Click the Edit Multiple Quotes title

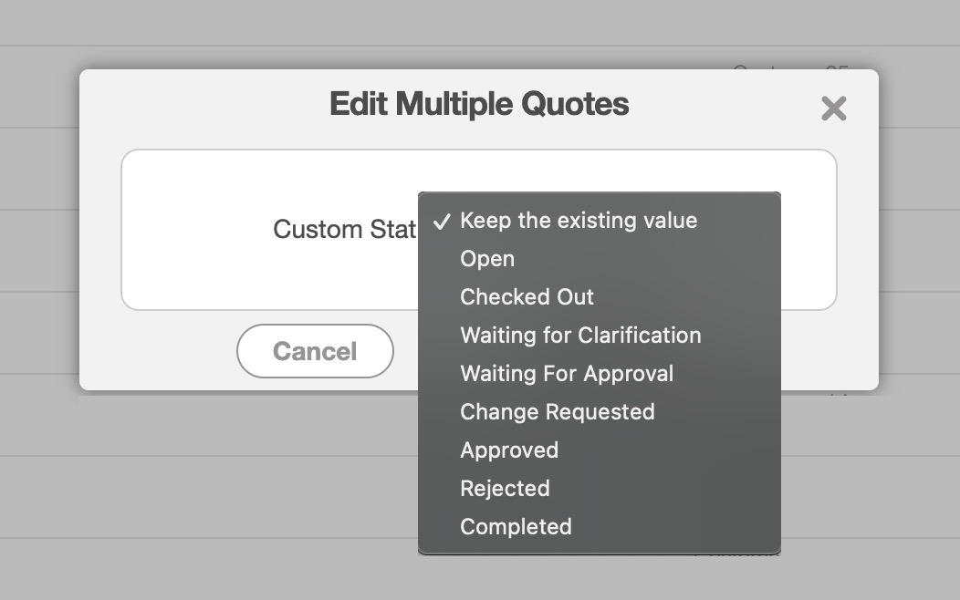pos(479,104)
